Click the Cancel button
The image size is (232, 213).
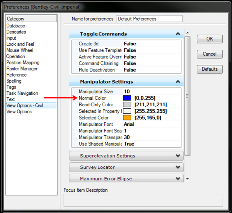click(210, 54)
